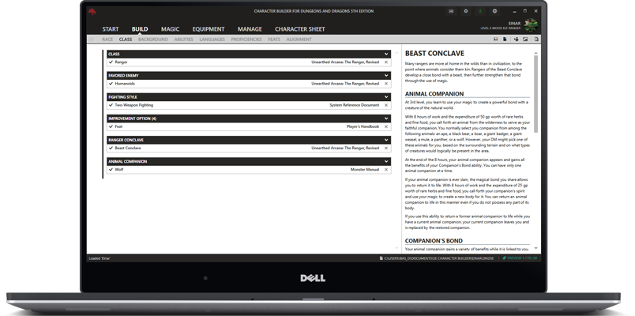Click the portrait image icon in sub-toolbar

coord(525,39)
